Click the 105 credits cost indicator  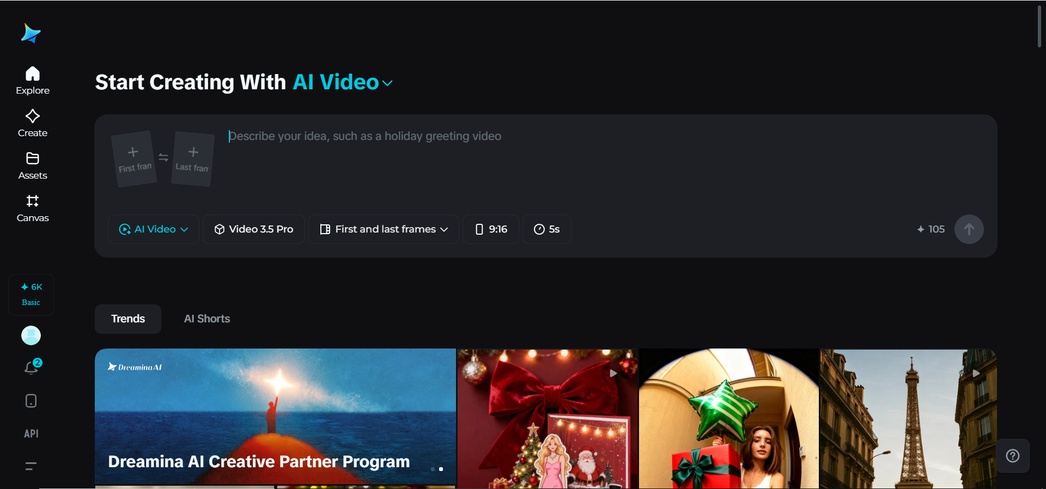coord(931,229)
